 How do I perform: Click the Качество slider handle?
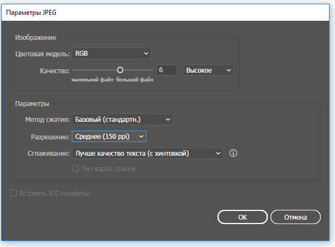click(x=120, y=70)
